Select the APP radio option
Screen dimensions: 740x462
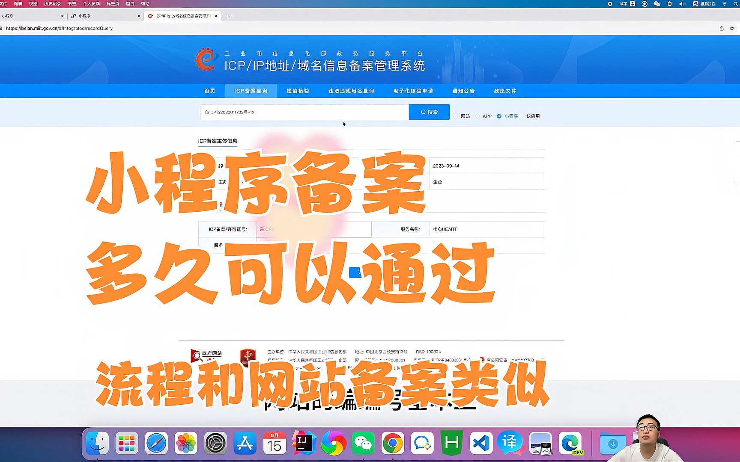[477, 116]
